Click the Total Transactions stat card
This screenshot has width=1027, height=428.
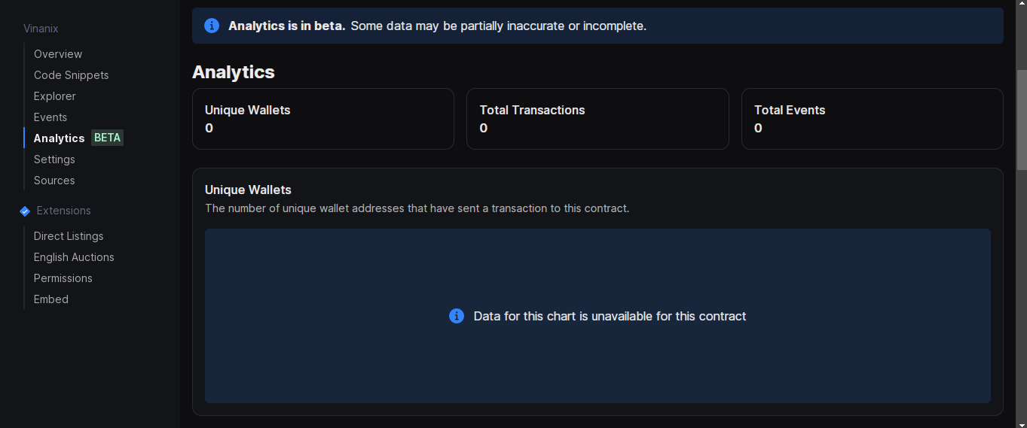tap(598, 119)
